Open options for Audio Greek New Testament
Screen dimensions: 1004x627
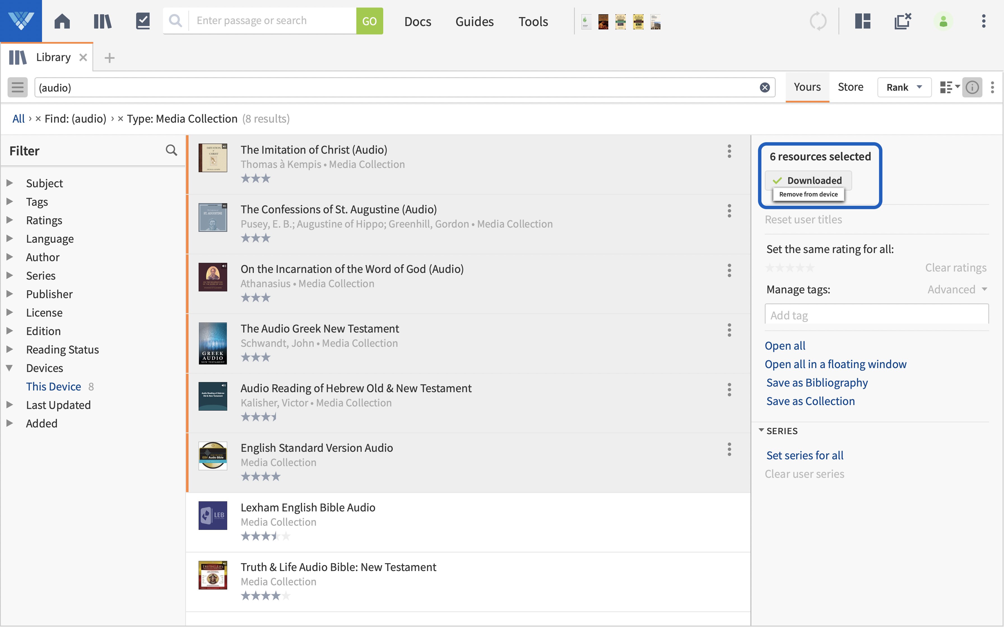[x=729, y=330]
